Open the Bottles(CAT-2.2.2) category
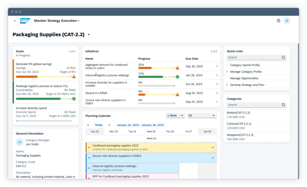The width and height of the screenshot is (307, 187). point(238,113)
